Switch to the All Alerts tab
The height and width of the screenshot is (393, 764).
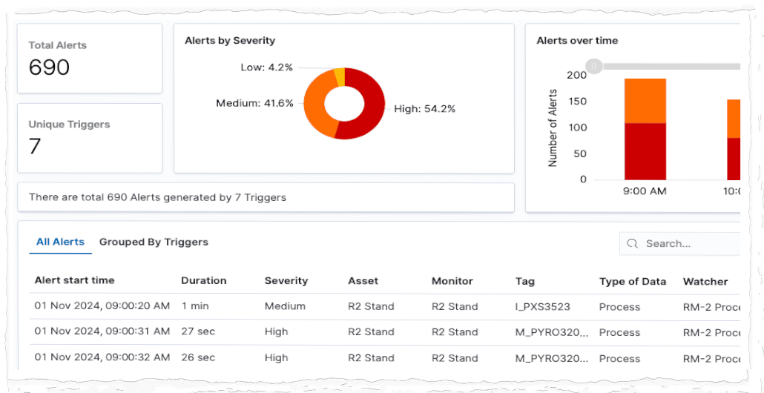[x=60, y=242]
